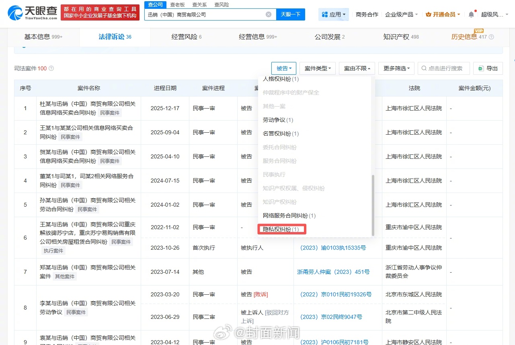Screen dimensions: 515x345
Task: Open case link (2023)渝0103执15335号
Action: pos(333,248)
